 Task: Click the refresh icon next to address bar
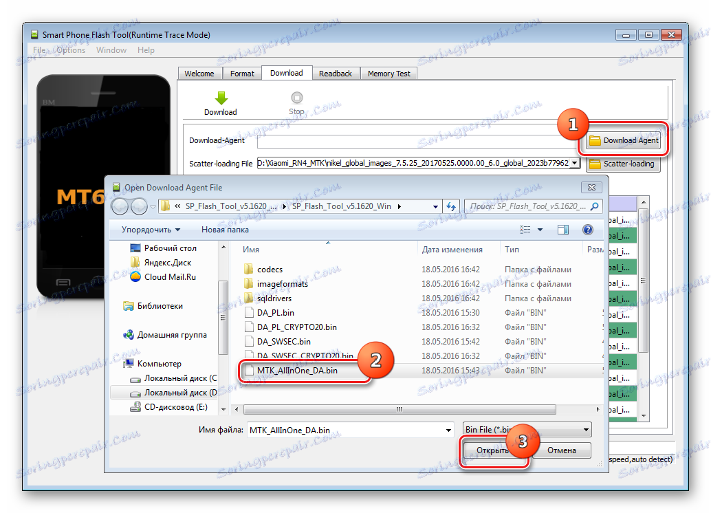pyautogui.click(x=451, y=206)
